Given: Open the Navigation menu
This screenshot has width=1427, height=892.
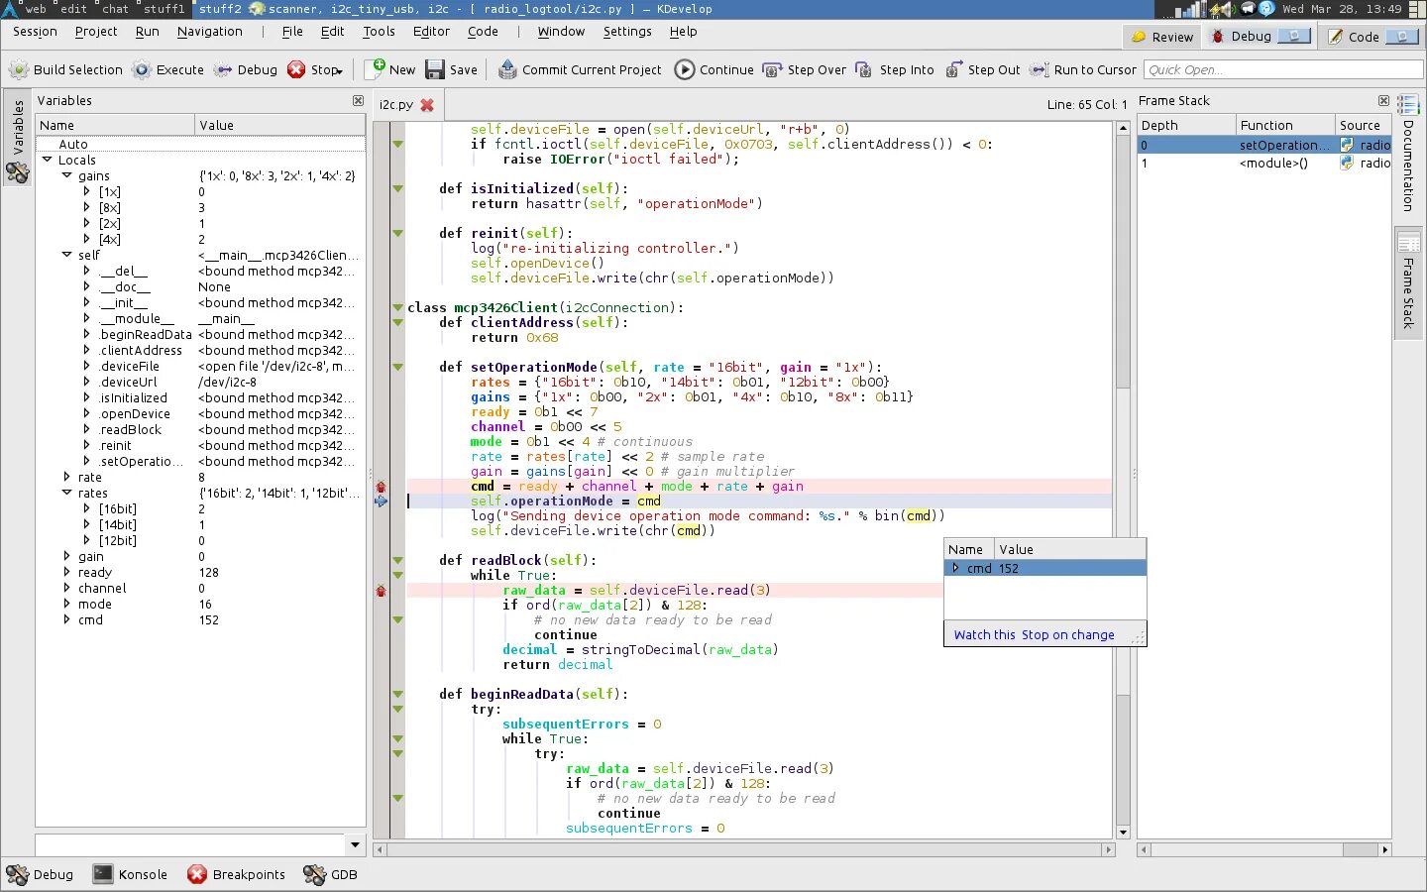Looking at the screenshot, I should click(209, 32).
